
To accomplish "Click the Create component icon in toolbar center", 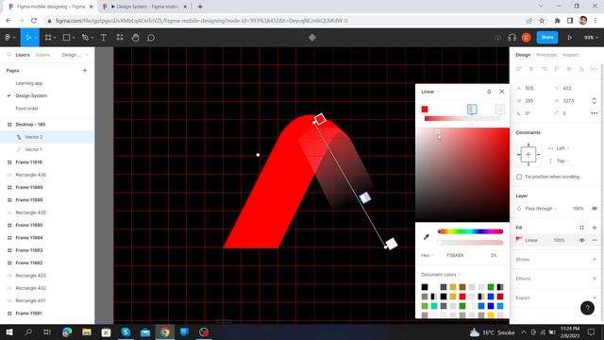I will [312, 38].
